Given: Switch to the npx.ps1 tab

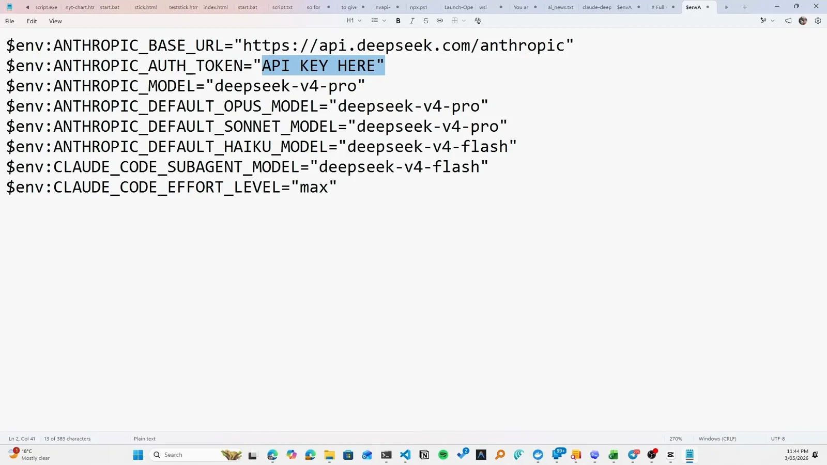Looking at the screenshot, I should click(x=419, y=7).
